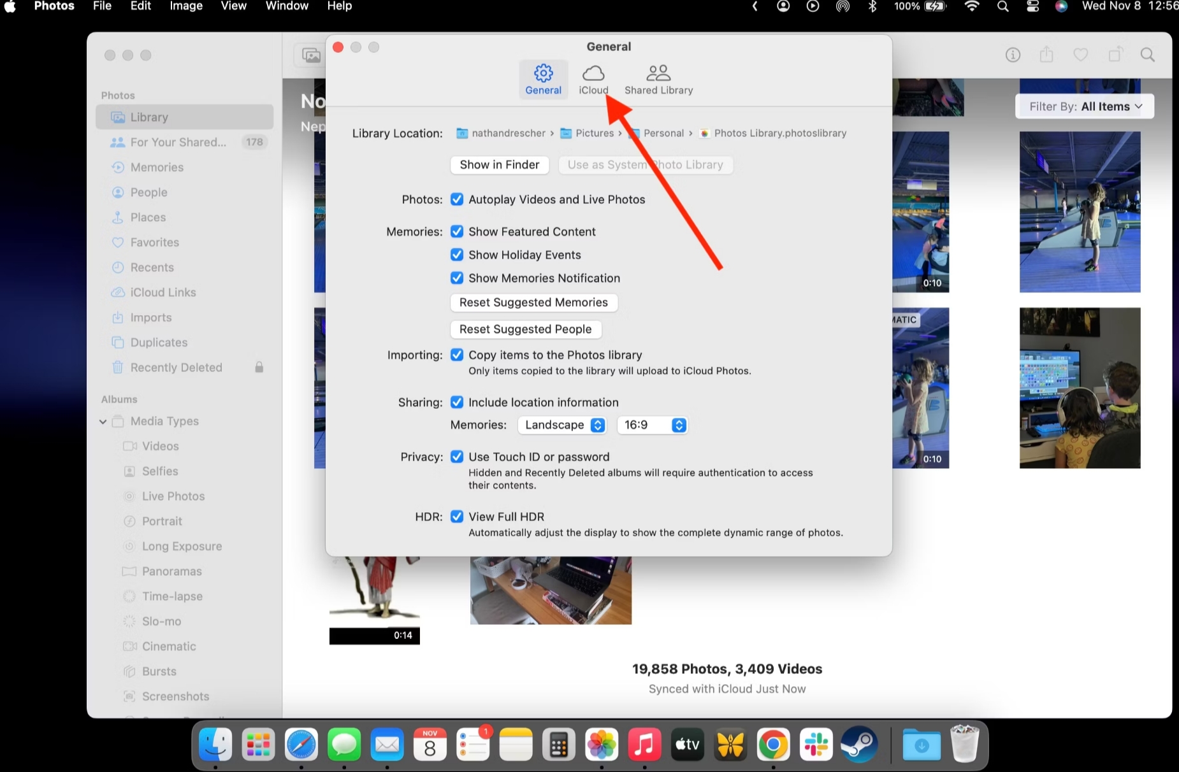This screenshot has height=772, width=1179.
Task: Open Cinematic media type album
Action: pos(184,647)
